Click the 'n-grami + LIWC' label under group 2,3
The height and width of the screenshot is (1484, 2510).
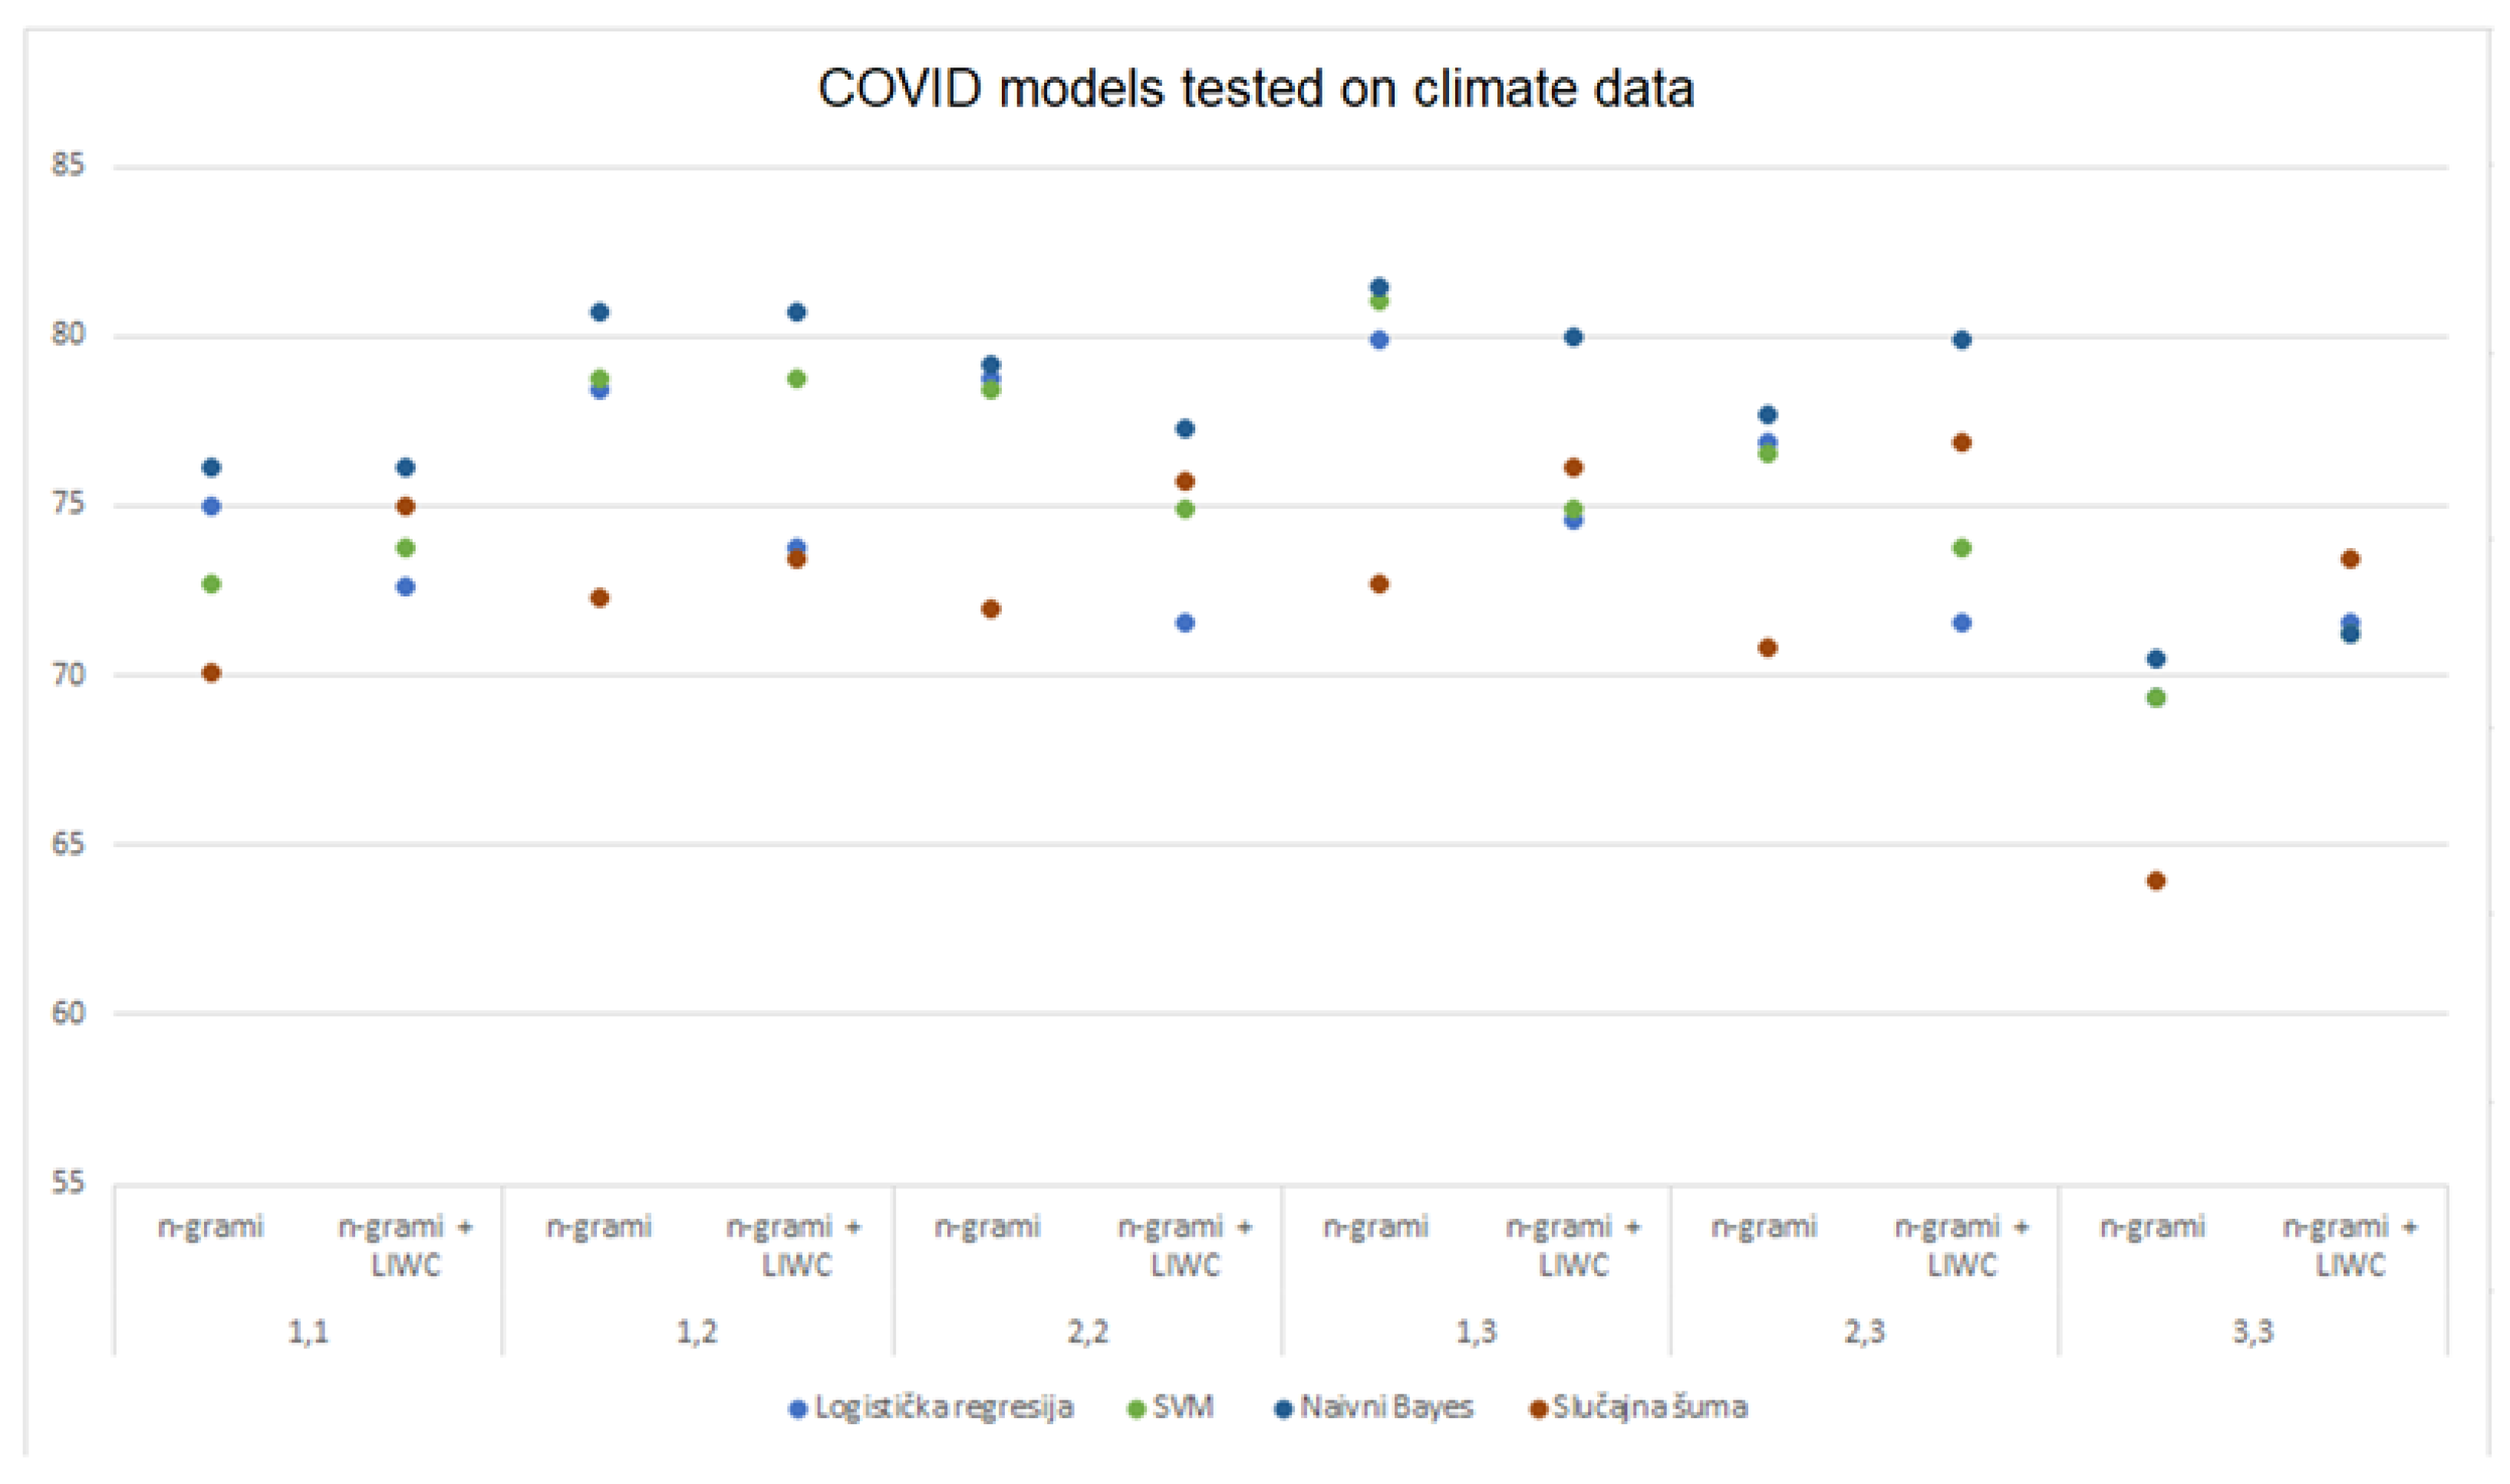tap(1961, 1246)
